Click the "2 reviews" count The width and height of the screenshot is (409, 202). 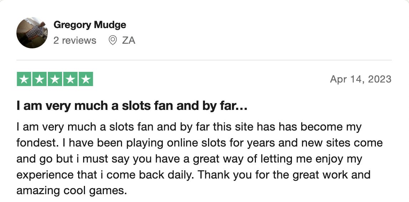pos(75,41)
